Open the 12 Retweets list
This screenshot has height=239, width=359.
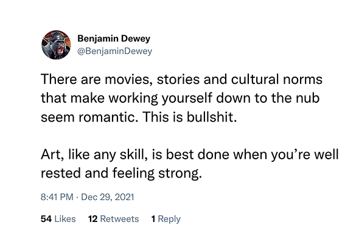(114, 219)
